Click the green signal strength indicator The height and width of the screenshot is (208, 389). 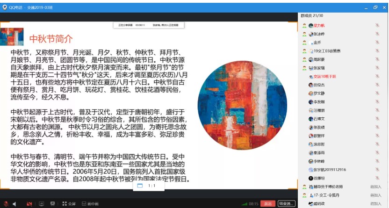pos(245,204)
